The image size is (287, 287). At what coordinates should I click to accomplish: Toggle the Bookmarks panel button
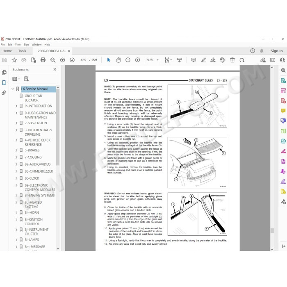tap(4, 83)
